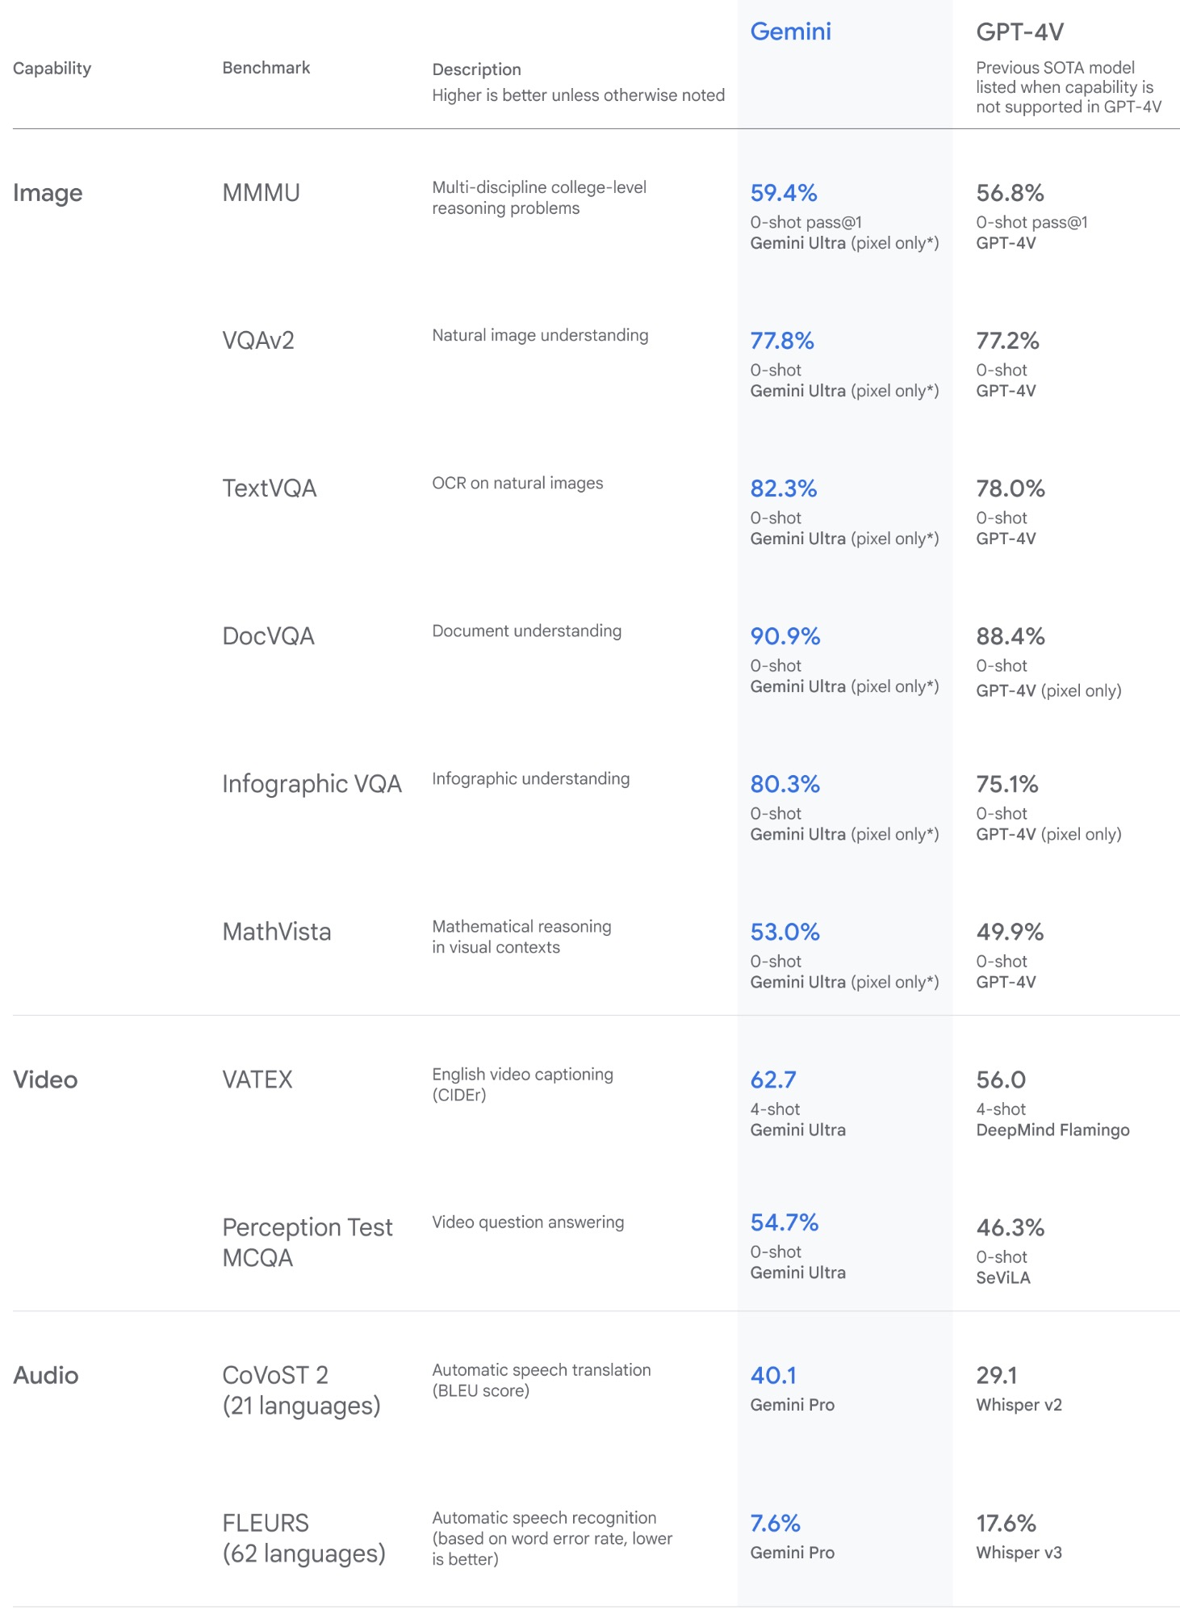Select the VATEX benchmark name

click(257, 1080)
